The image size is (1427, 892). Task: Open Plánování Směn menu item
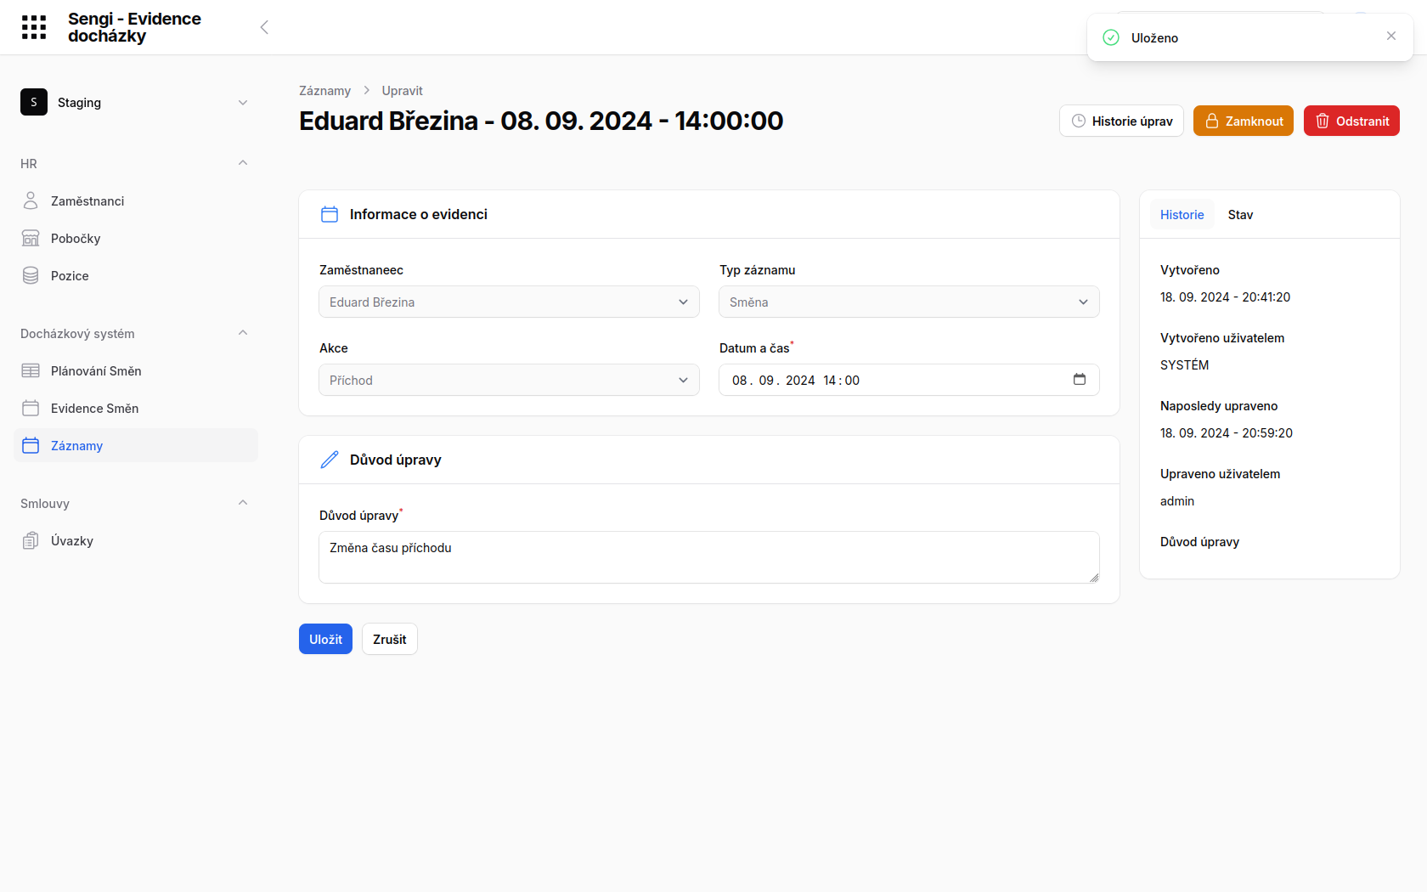[136, 370]
